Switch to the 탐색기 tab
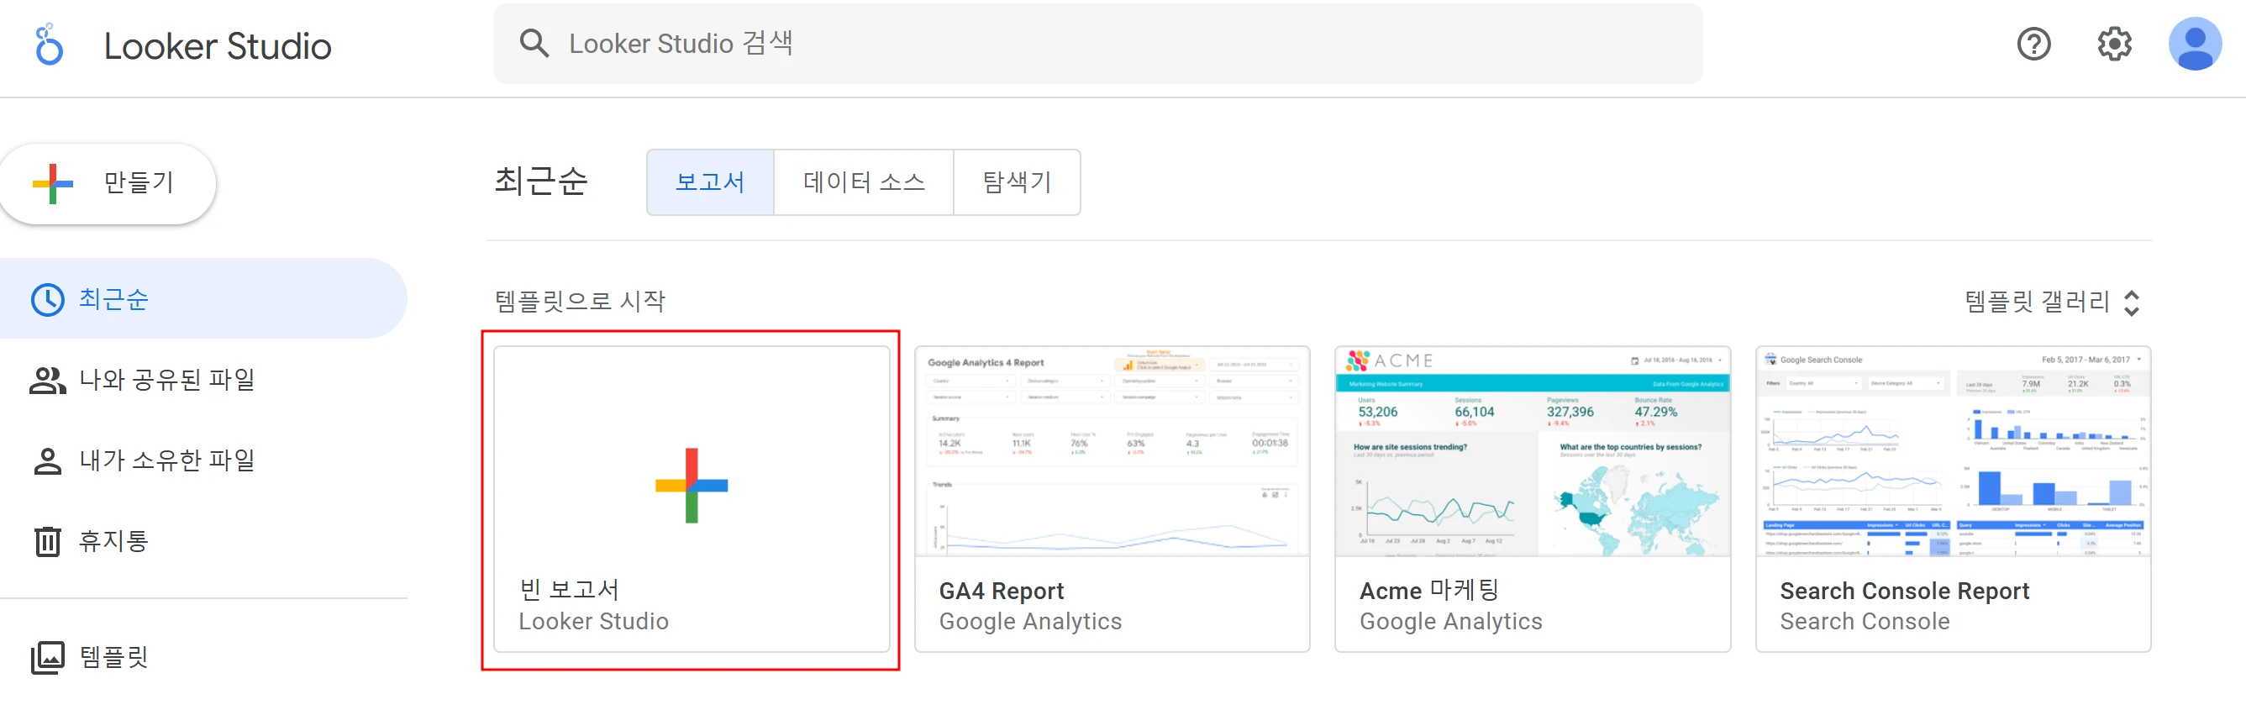 (x=1017, y=181)
